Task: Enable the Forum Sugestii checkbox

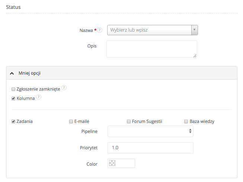Action: (129, 121)
